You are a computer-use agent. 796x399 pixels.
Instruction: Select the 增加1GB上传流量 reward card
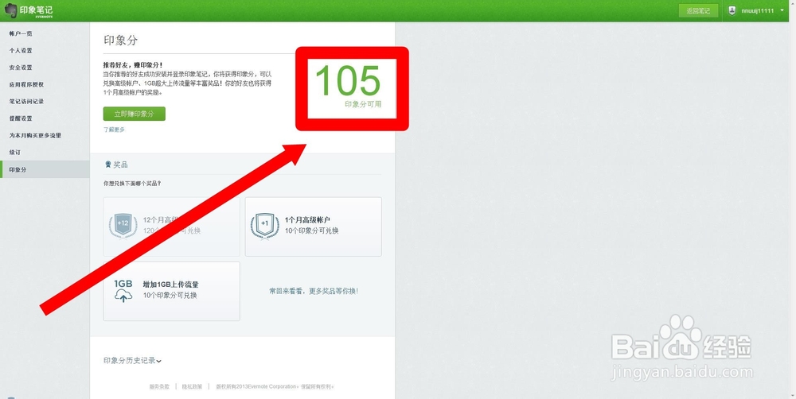[x=172, y=291]
